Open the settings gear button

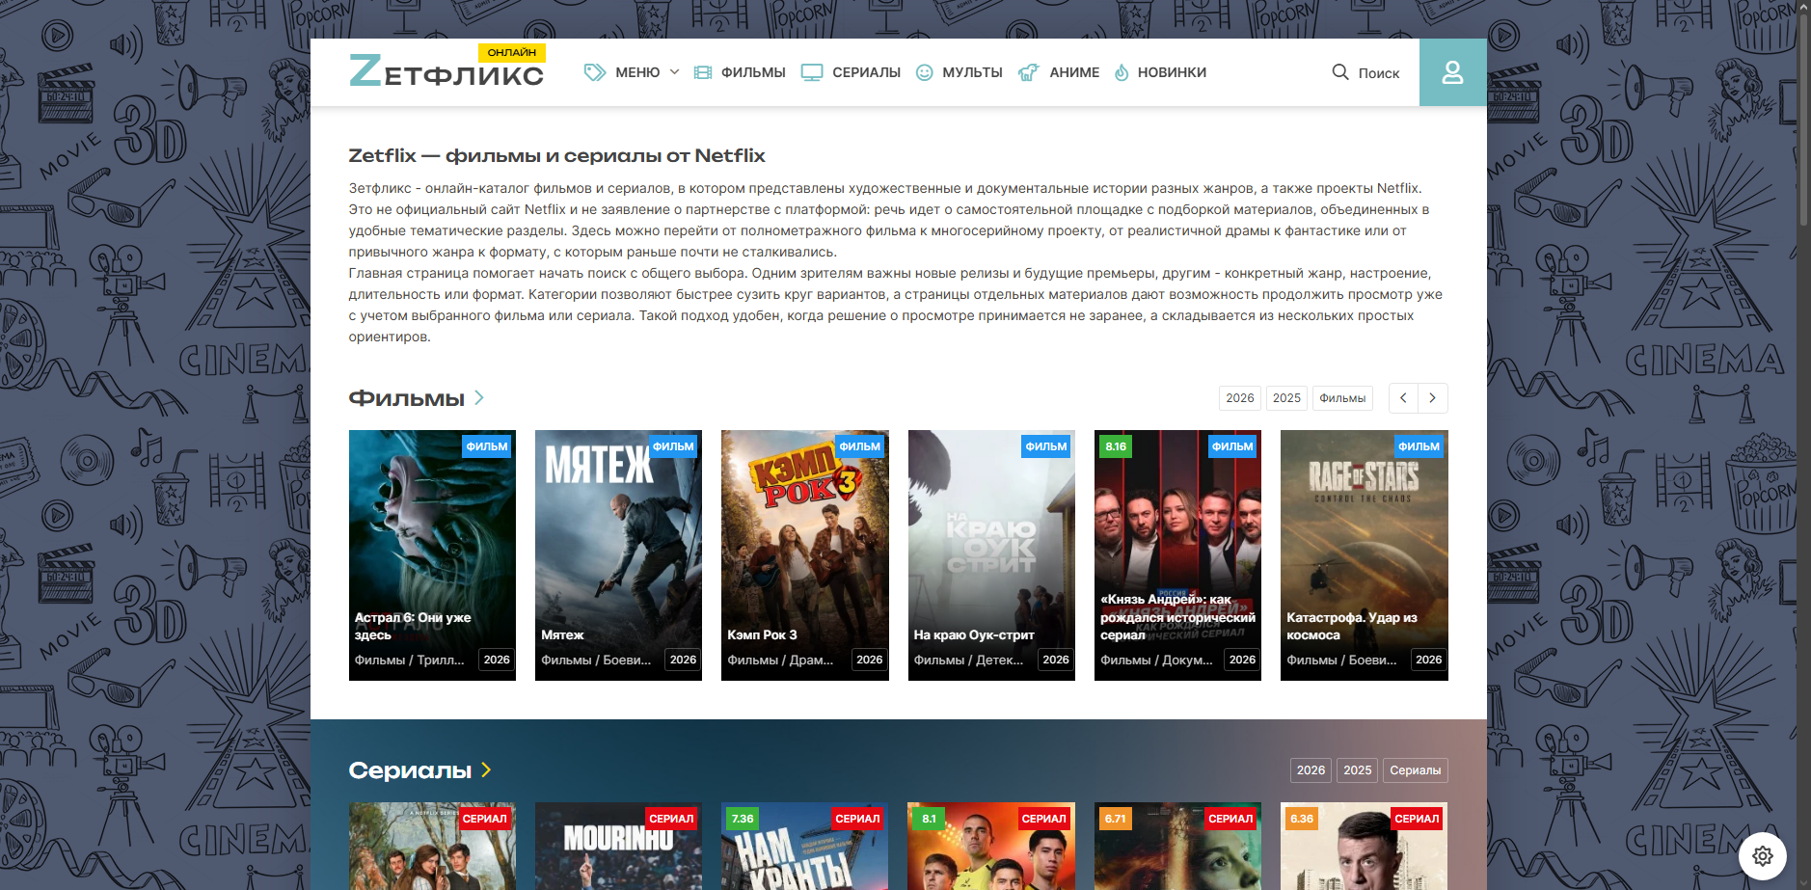tap(1763, 856)
